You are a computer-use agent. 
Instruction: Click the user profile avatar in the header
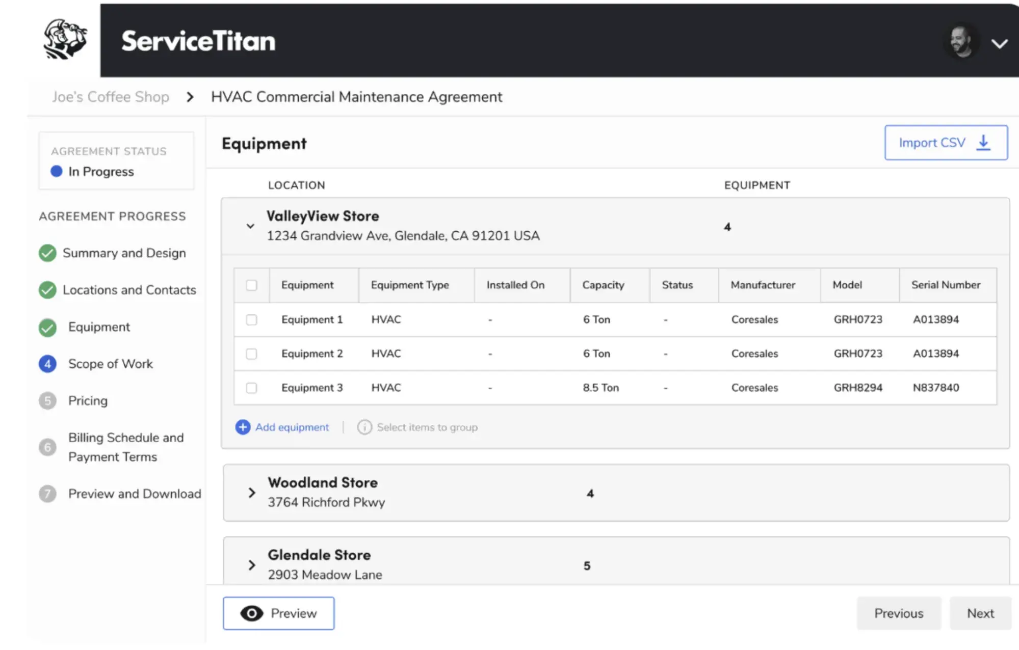pyautogui.click(x=961, y=41)
